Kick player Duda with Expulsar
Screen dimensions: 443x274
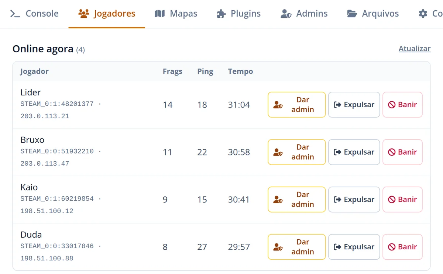coord(354,247)
